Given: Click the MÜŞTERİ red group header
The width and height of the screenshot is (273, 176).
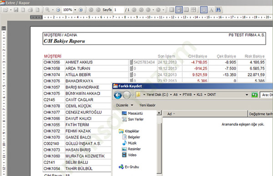Looking at the screenshot, I should click(x=53, y=56).
